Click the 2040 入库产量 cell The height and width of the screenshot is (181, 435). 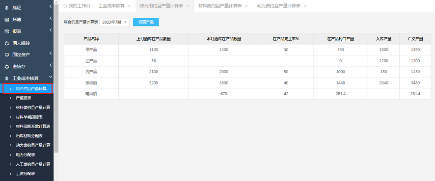tap(383, 83)
